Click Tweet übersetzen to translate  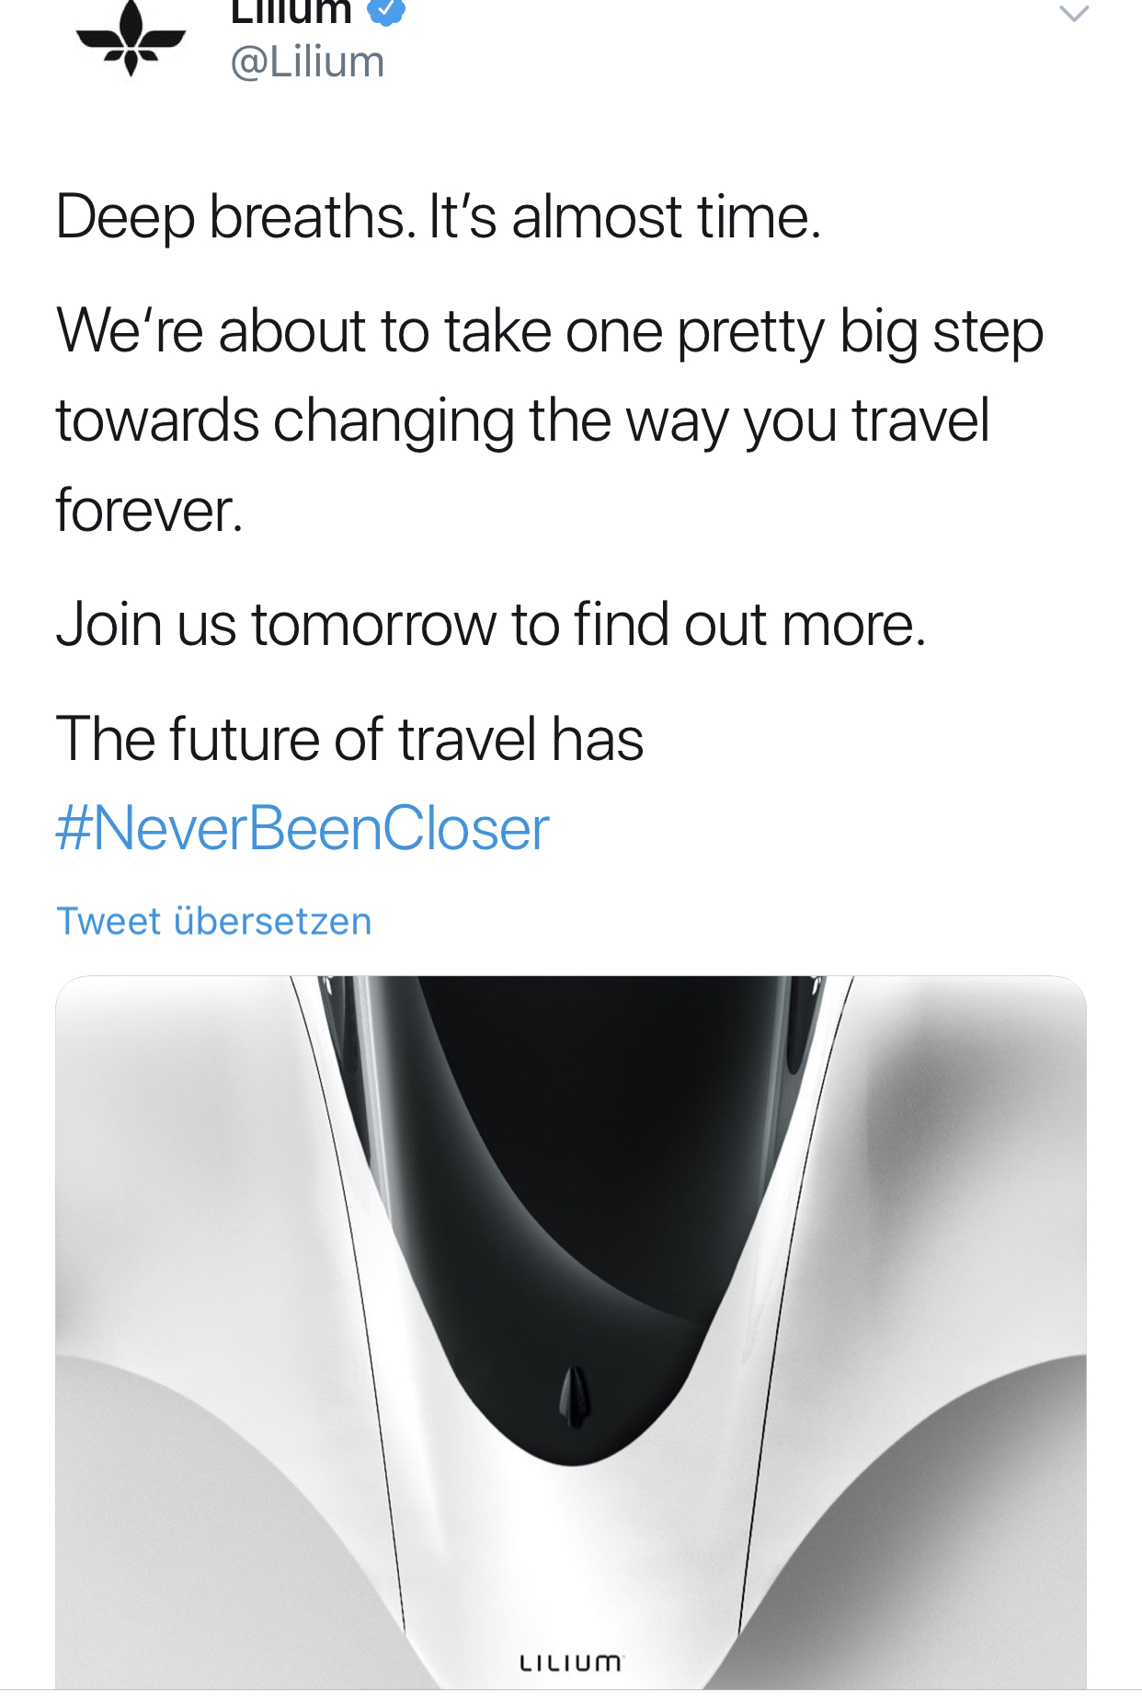point(214,921)
